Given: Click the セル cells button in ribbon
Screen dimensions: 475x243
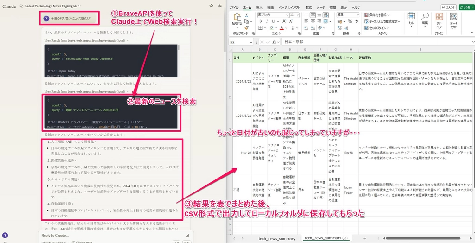Looking at the screenshot, I should [x=411, y=20].
